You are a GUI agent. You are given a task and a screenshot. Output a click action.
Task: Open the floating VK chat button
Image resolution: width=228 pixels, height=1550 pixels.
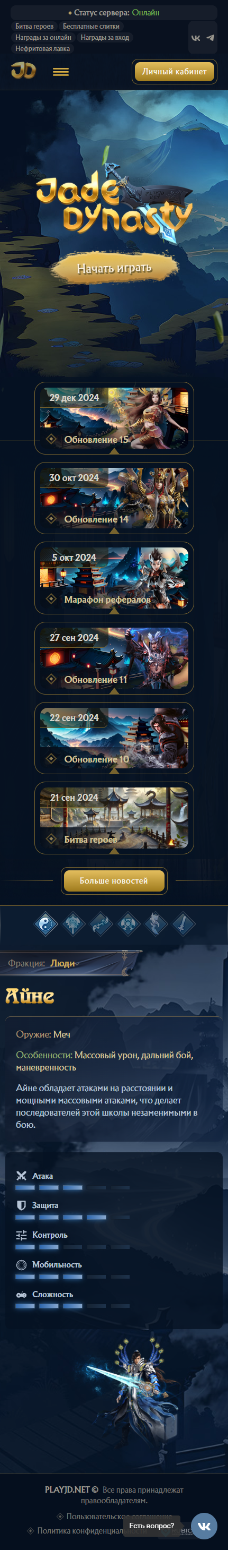(x=204, y=1526)
